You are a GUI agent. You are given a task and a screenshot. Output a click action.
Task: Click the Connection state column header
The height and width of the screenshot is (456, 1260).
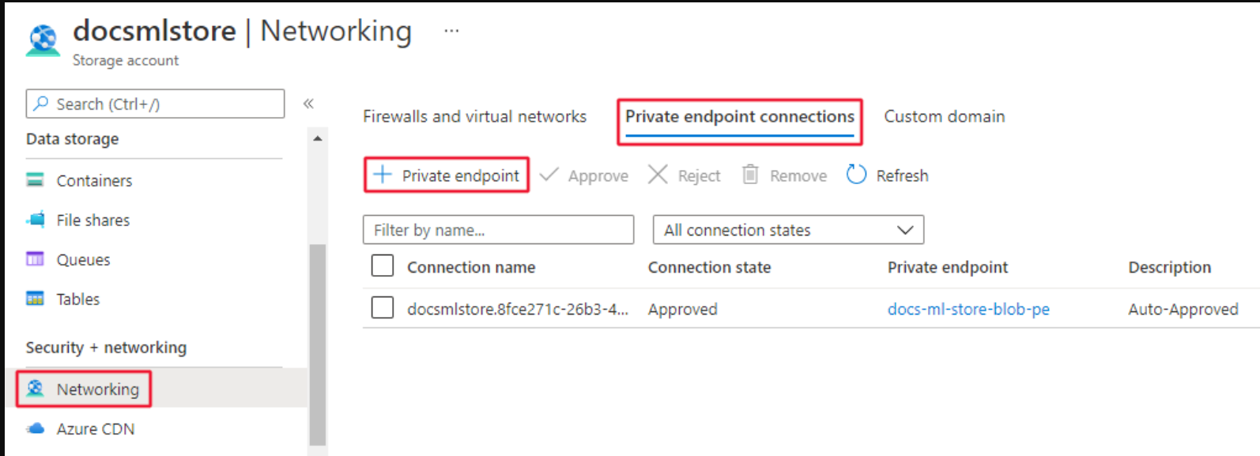[709, 267]
